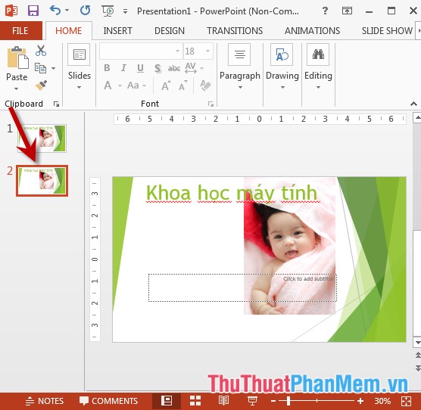Start Slide Show from status bar
This screenshot has height=410, width=421.
pyautogui.click(x=252, y=401)
